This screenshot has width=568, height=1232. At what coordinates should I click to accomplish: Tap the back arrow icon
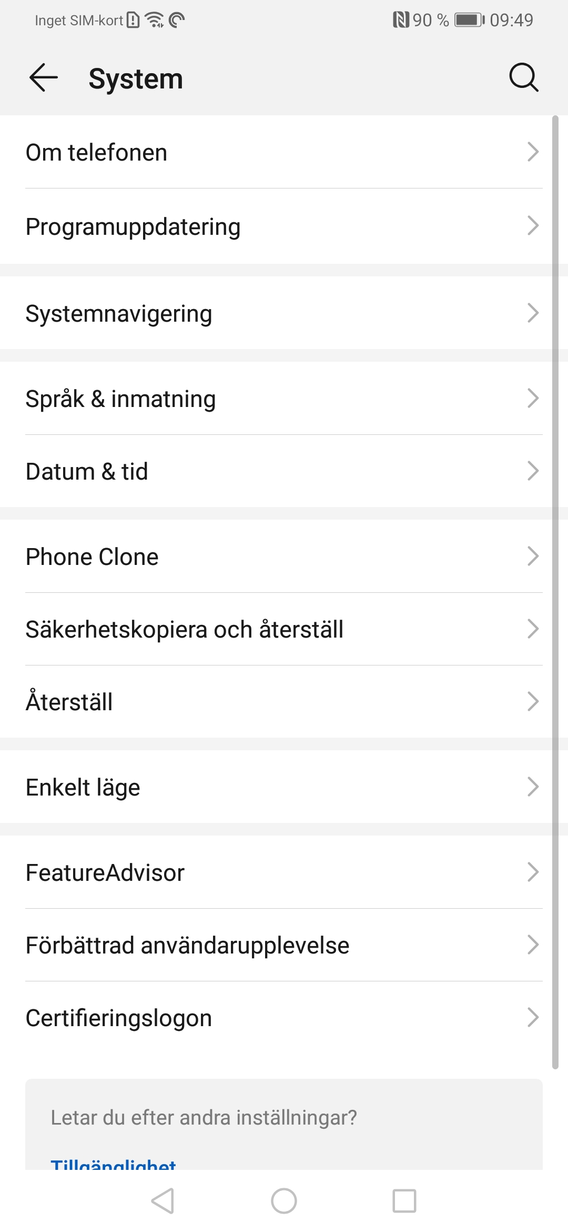coord(44,78)
